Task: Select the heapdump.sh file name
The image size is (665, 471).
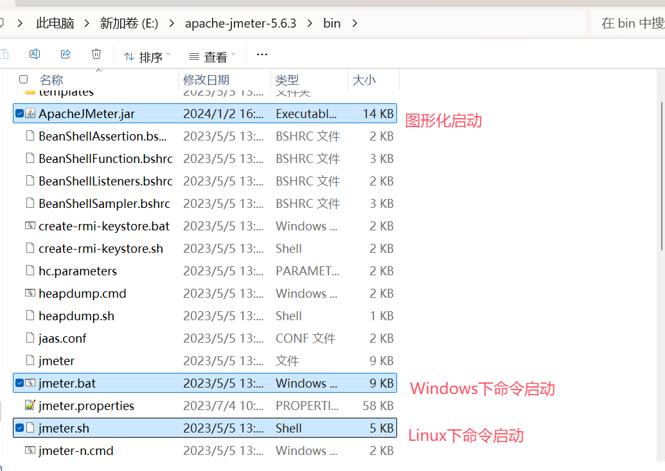Action: (76, 316)
